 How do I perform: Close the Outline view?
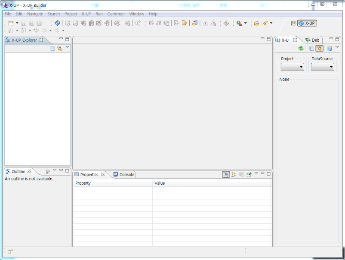click(30, 171)
